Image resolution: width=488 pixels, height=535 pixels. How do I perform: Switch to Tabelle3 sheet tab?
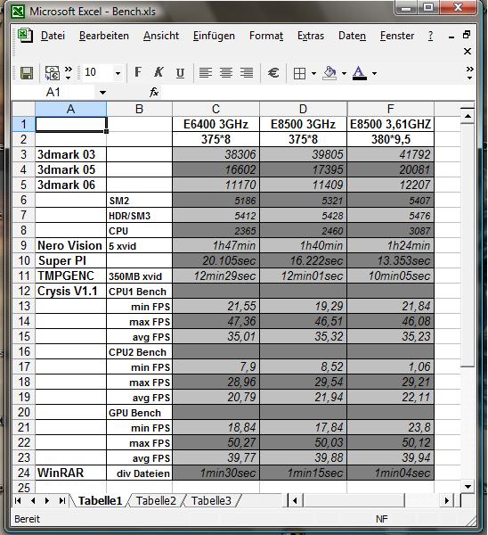[x=211, y=500]
